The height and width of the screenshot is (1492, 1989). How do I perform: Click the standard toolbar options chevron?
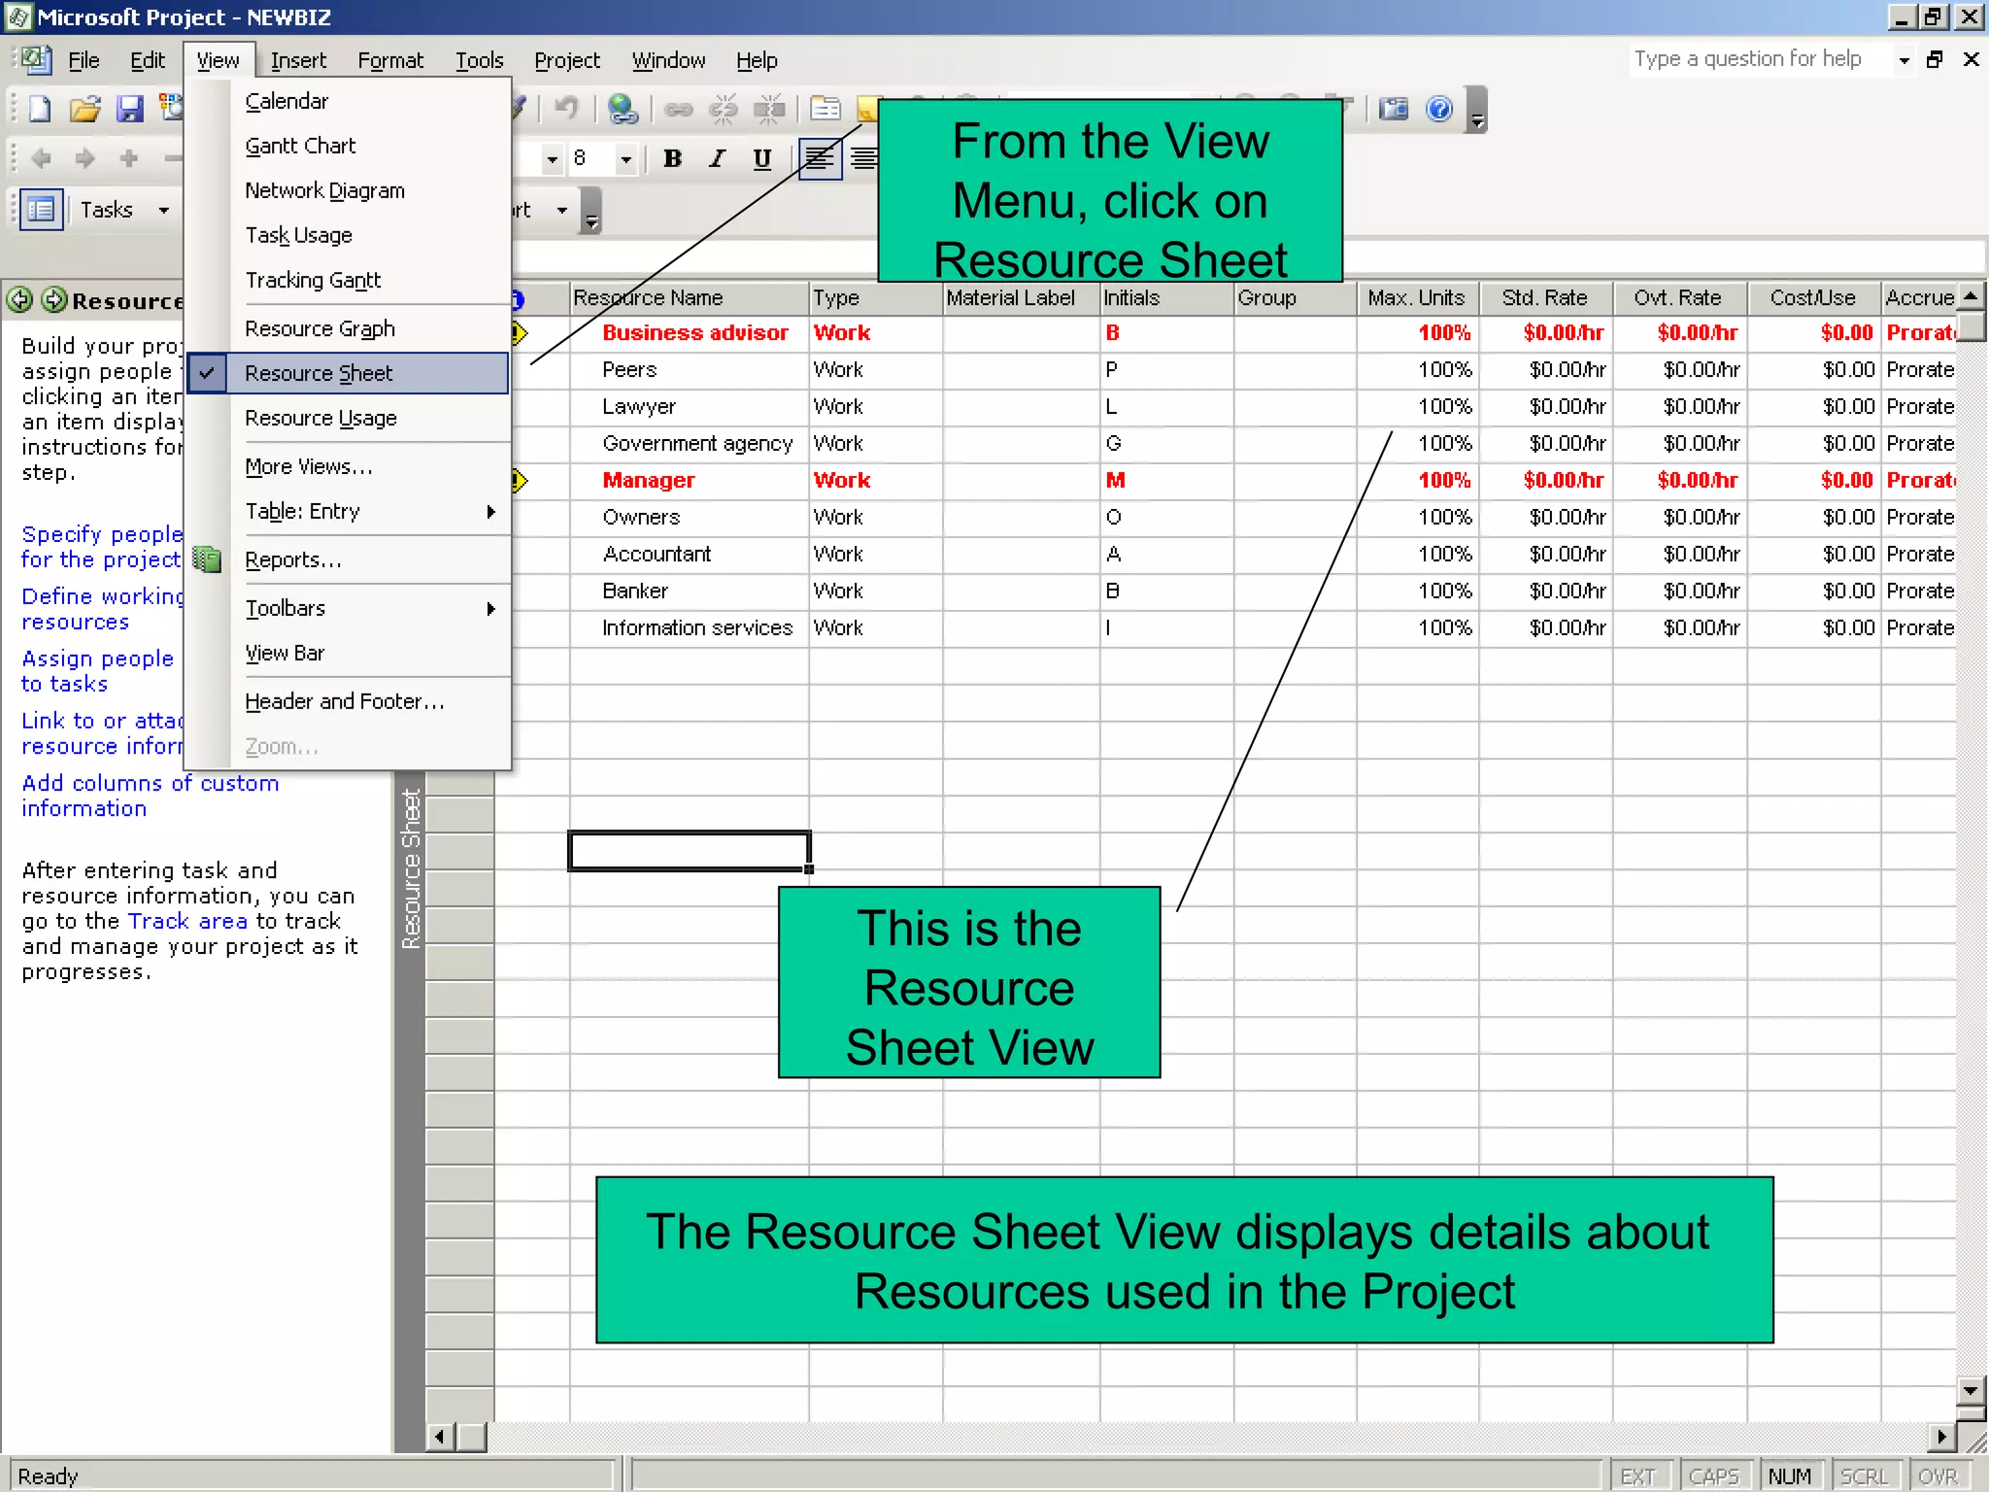coord(1477,109)
